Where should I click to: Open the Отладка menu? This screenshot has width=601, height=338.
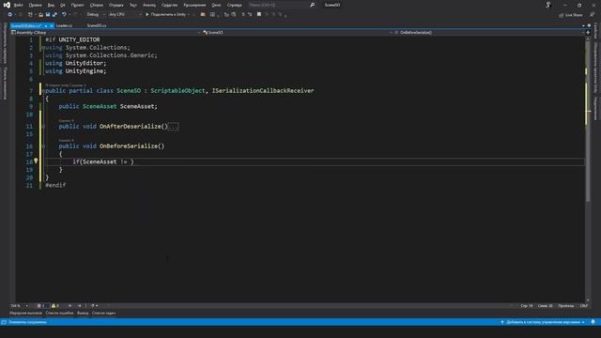116,6
